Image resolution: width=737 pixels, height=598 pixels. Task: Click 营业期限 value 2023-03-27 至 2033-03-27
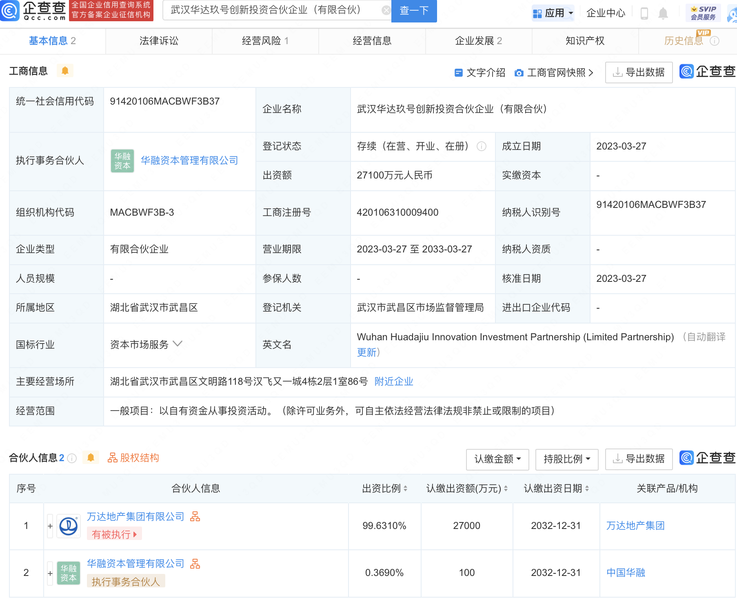coord(414,249)
